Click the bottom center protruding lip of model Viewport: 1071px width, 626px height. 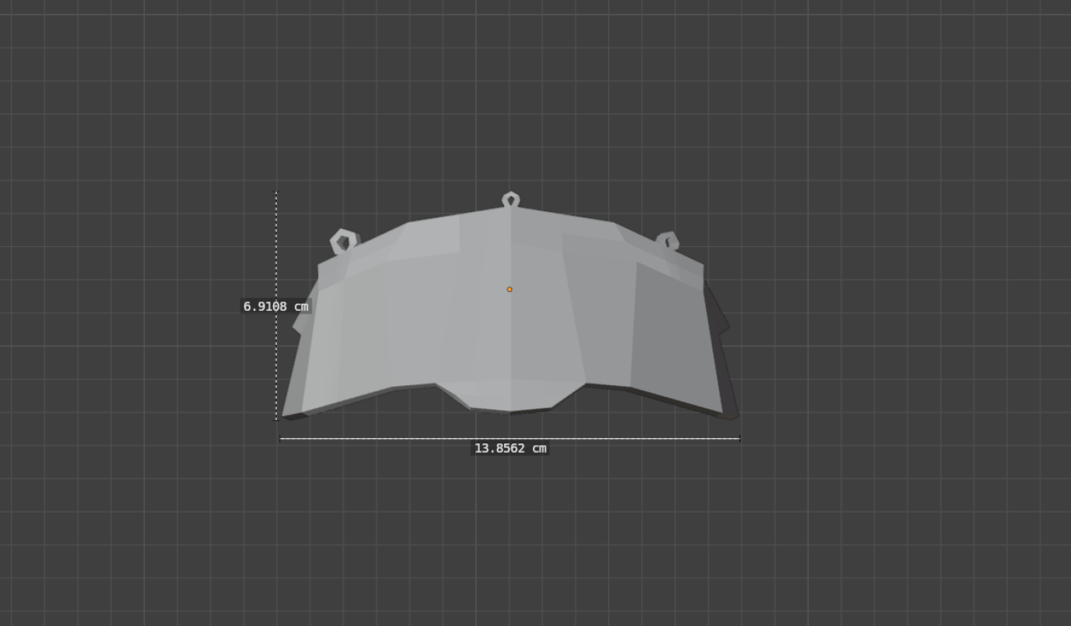pyautogui.click(x=509, y=404)
